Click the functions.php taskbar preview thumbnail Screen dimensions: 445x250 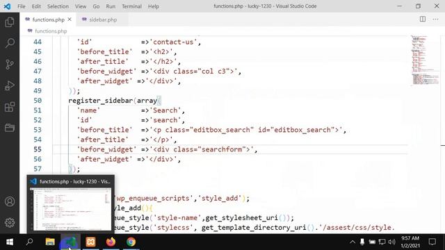[70, 209]
